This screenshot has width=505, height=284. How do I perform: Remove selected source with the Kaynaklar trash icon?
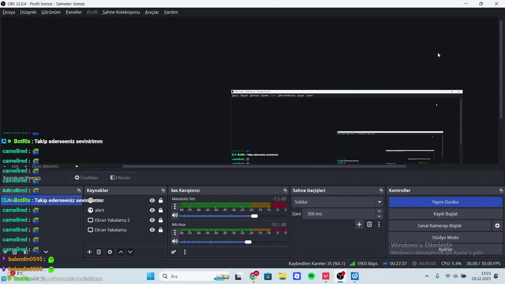point(99,252)
